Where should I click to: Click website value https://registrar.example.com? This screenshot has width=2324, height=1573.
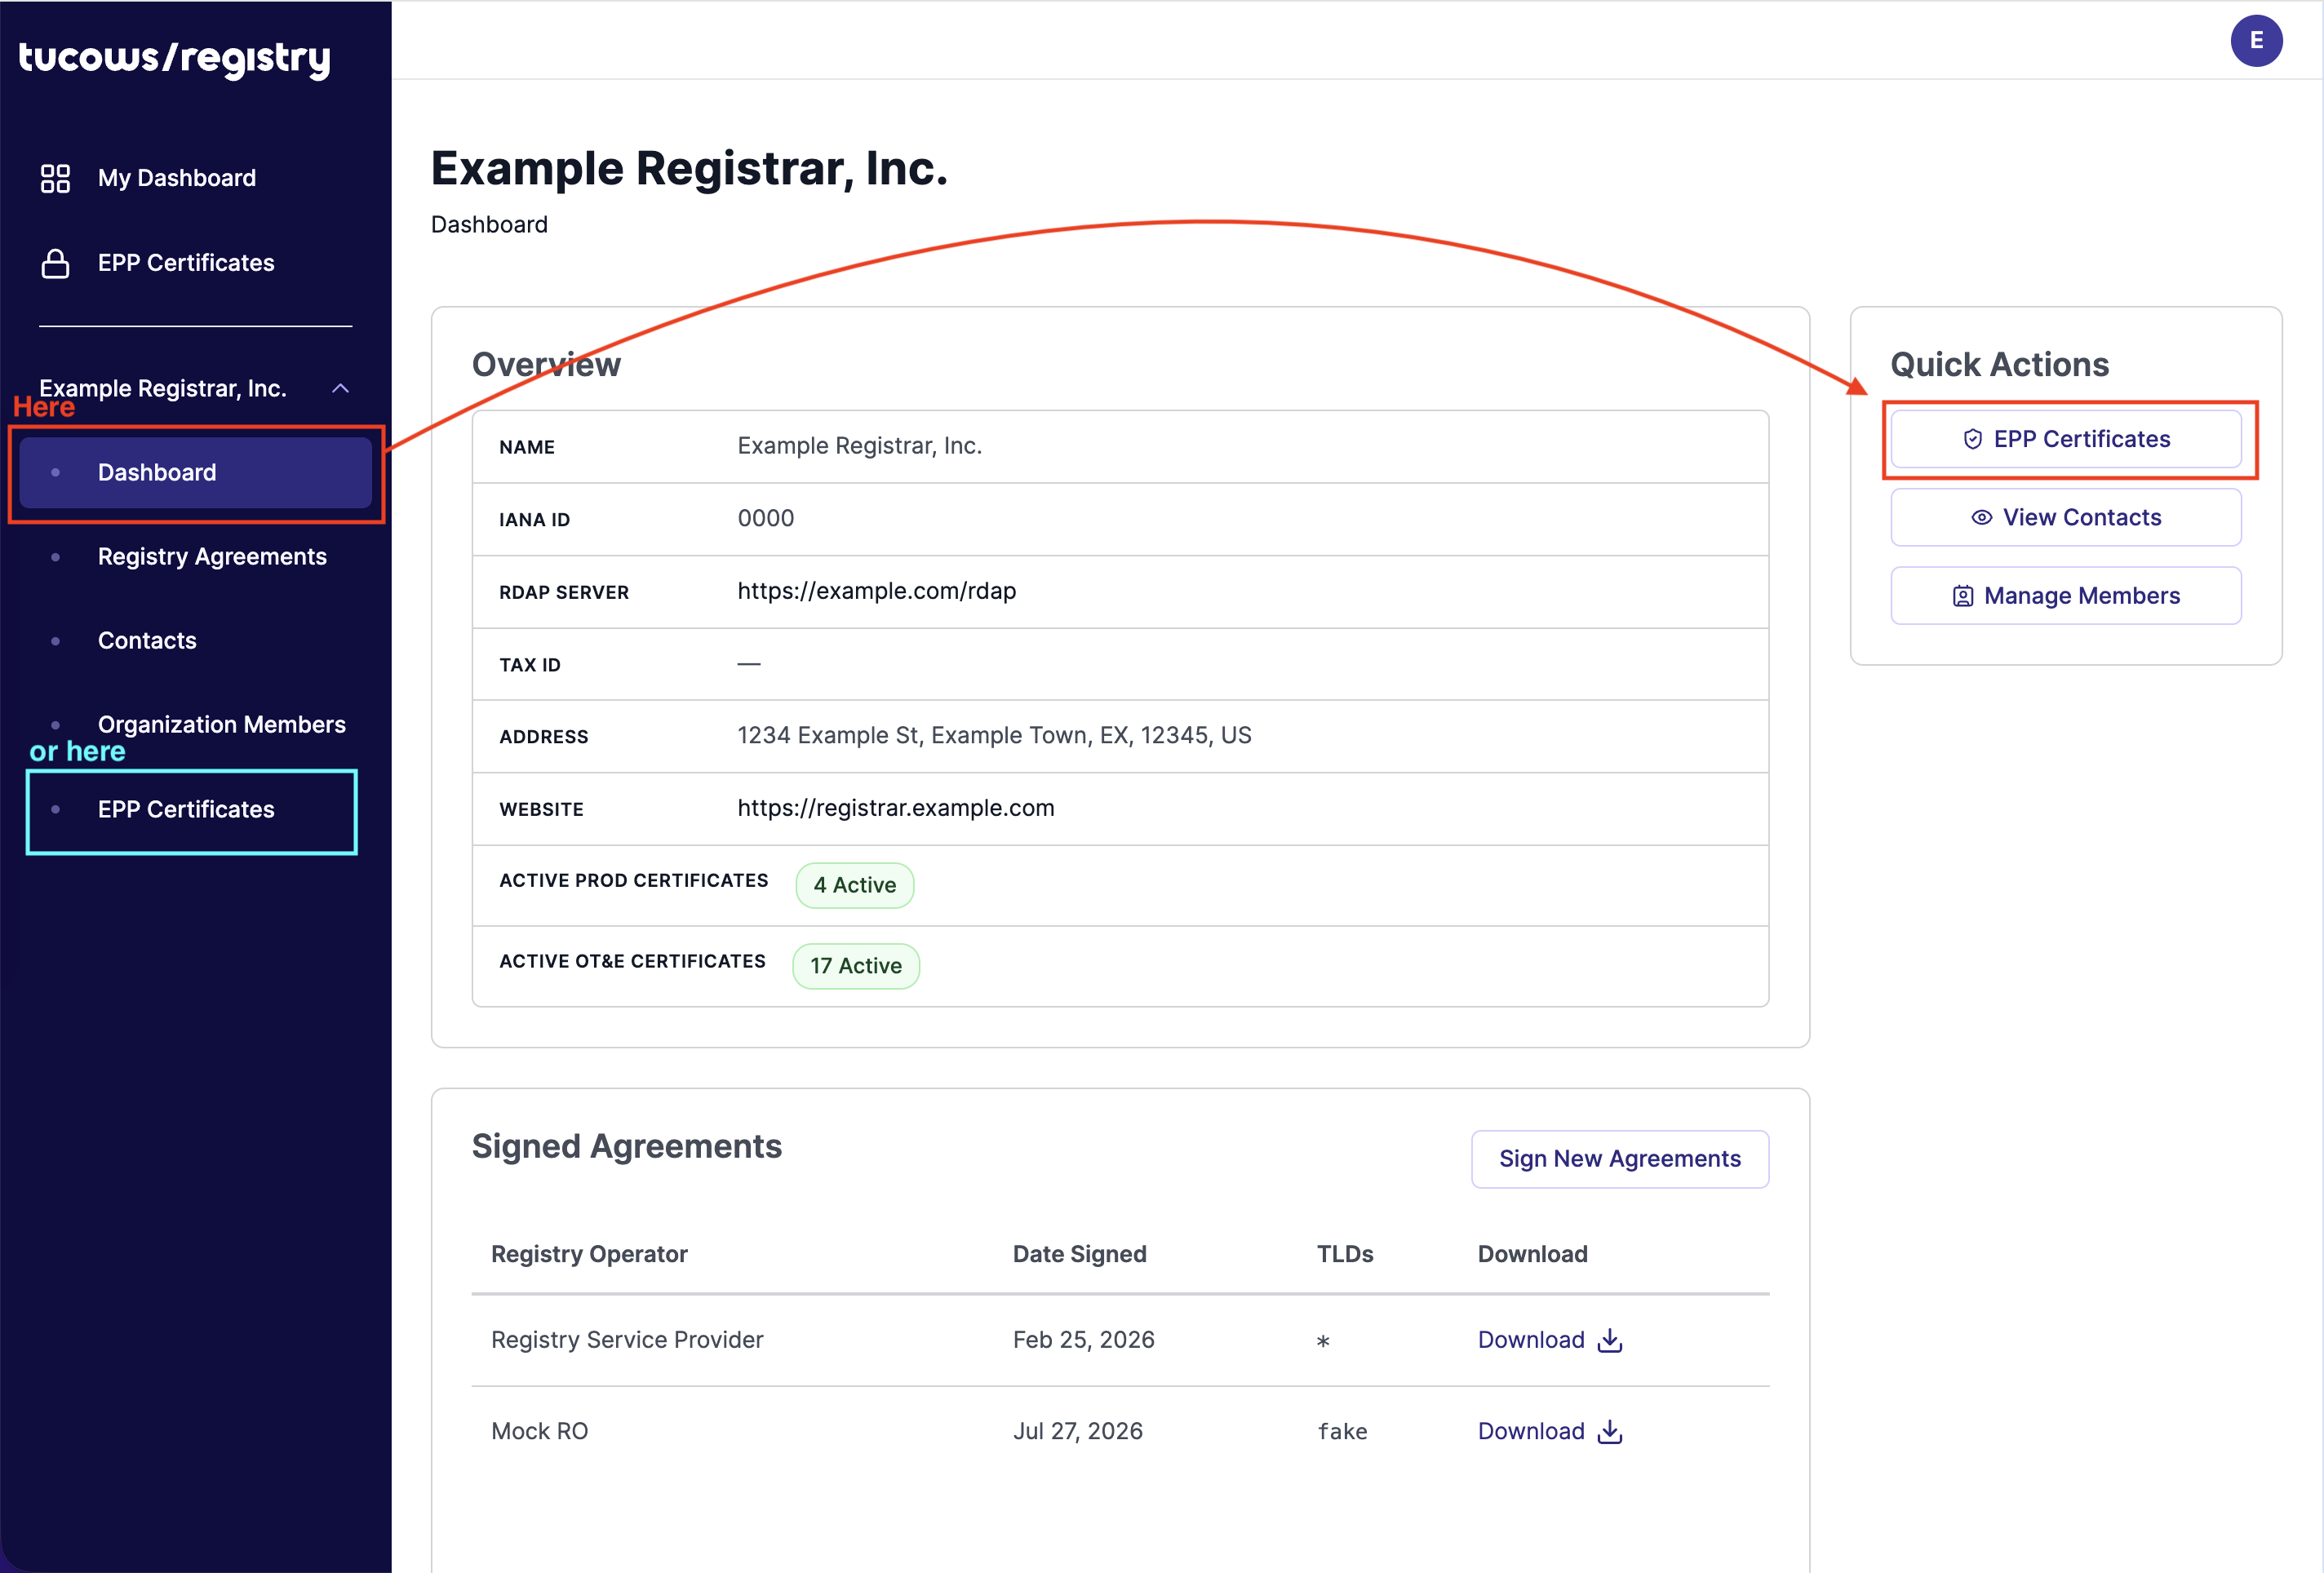[895, 808]
